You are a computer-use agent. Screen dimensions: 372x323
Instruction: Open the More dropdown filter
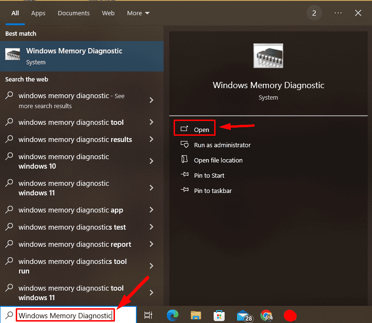[x=138, y=13]
